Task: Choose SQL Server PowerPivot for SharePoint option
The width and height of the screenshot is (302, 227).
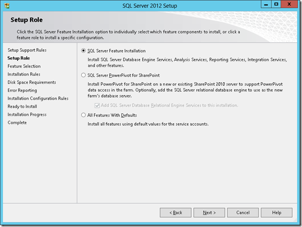Action: point(83,75)
